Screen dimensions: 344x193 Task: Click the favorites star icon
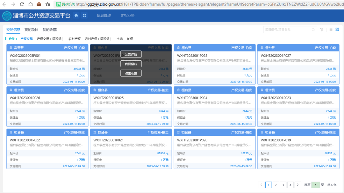coord(47,4)
